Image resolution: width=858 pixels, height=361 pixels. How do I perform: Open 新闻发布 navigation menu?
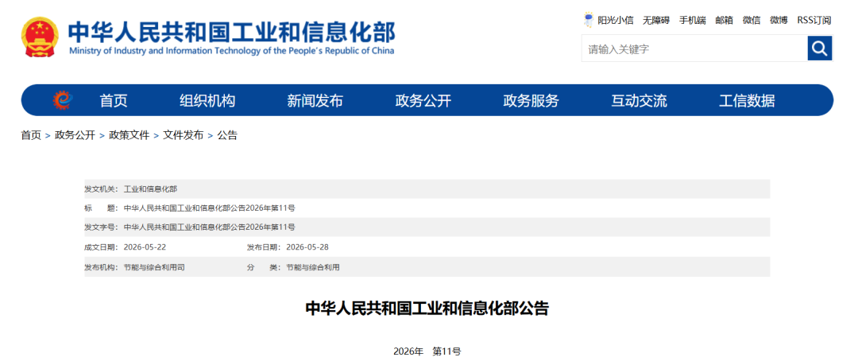[315, 101]
